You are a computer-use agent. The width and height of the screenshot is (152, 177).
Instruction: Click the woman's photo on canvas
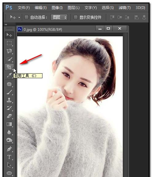point(70,107)
